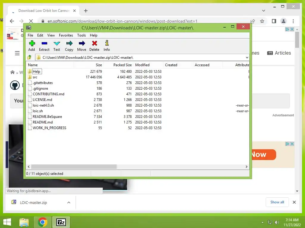Open Chrome tab search chevron

pos(264,11)
